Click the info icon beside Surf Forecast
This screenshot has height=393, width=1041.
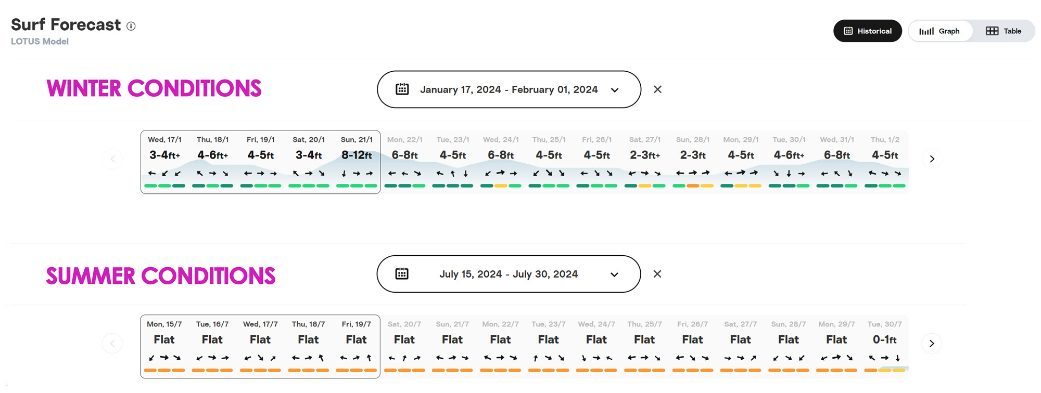tap(131, 26)
